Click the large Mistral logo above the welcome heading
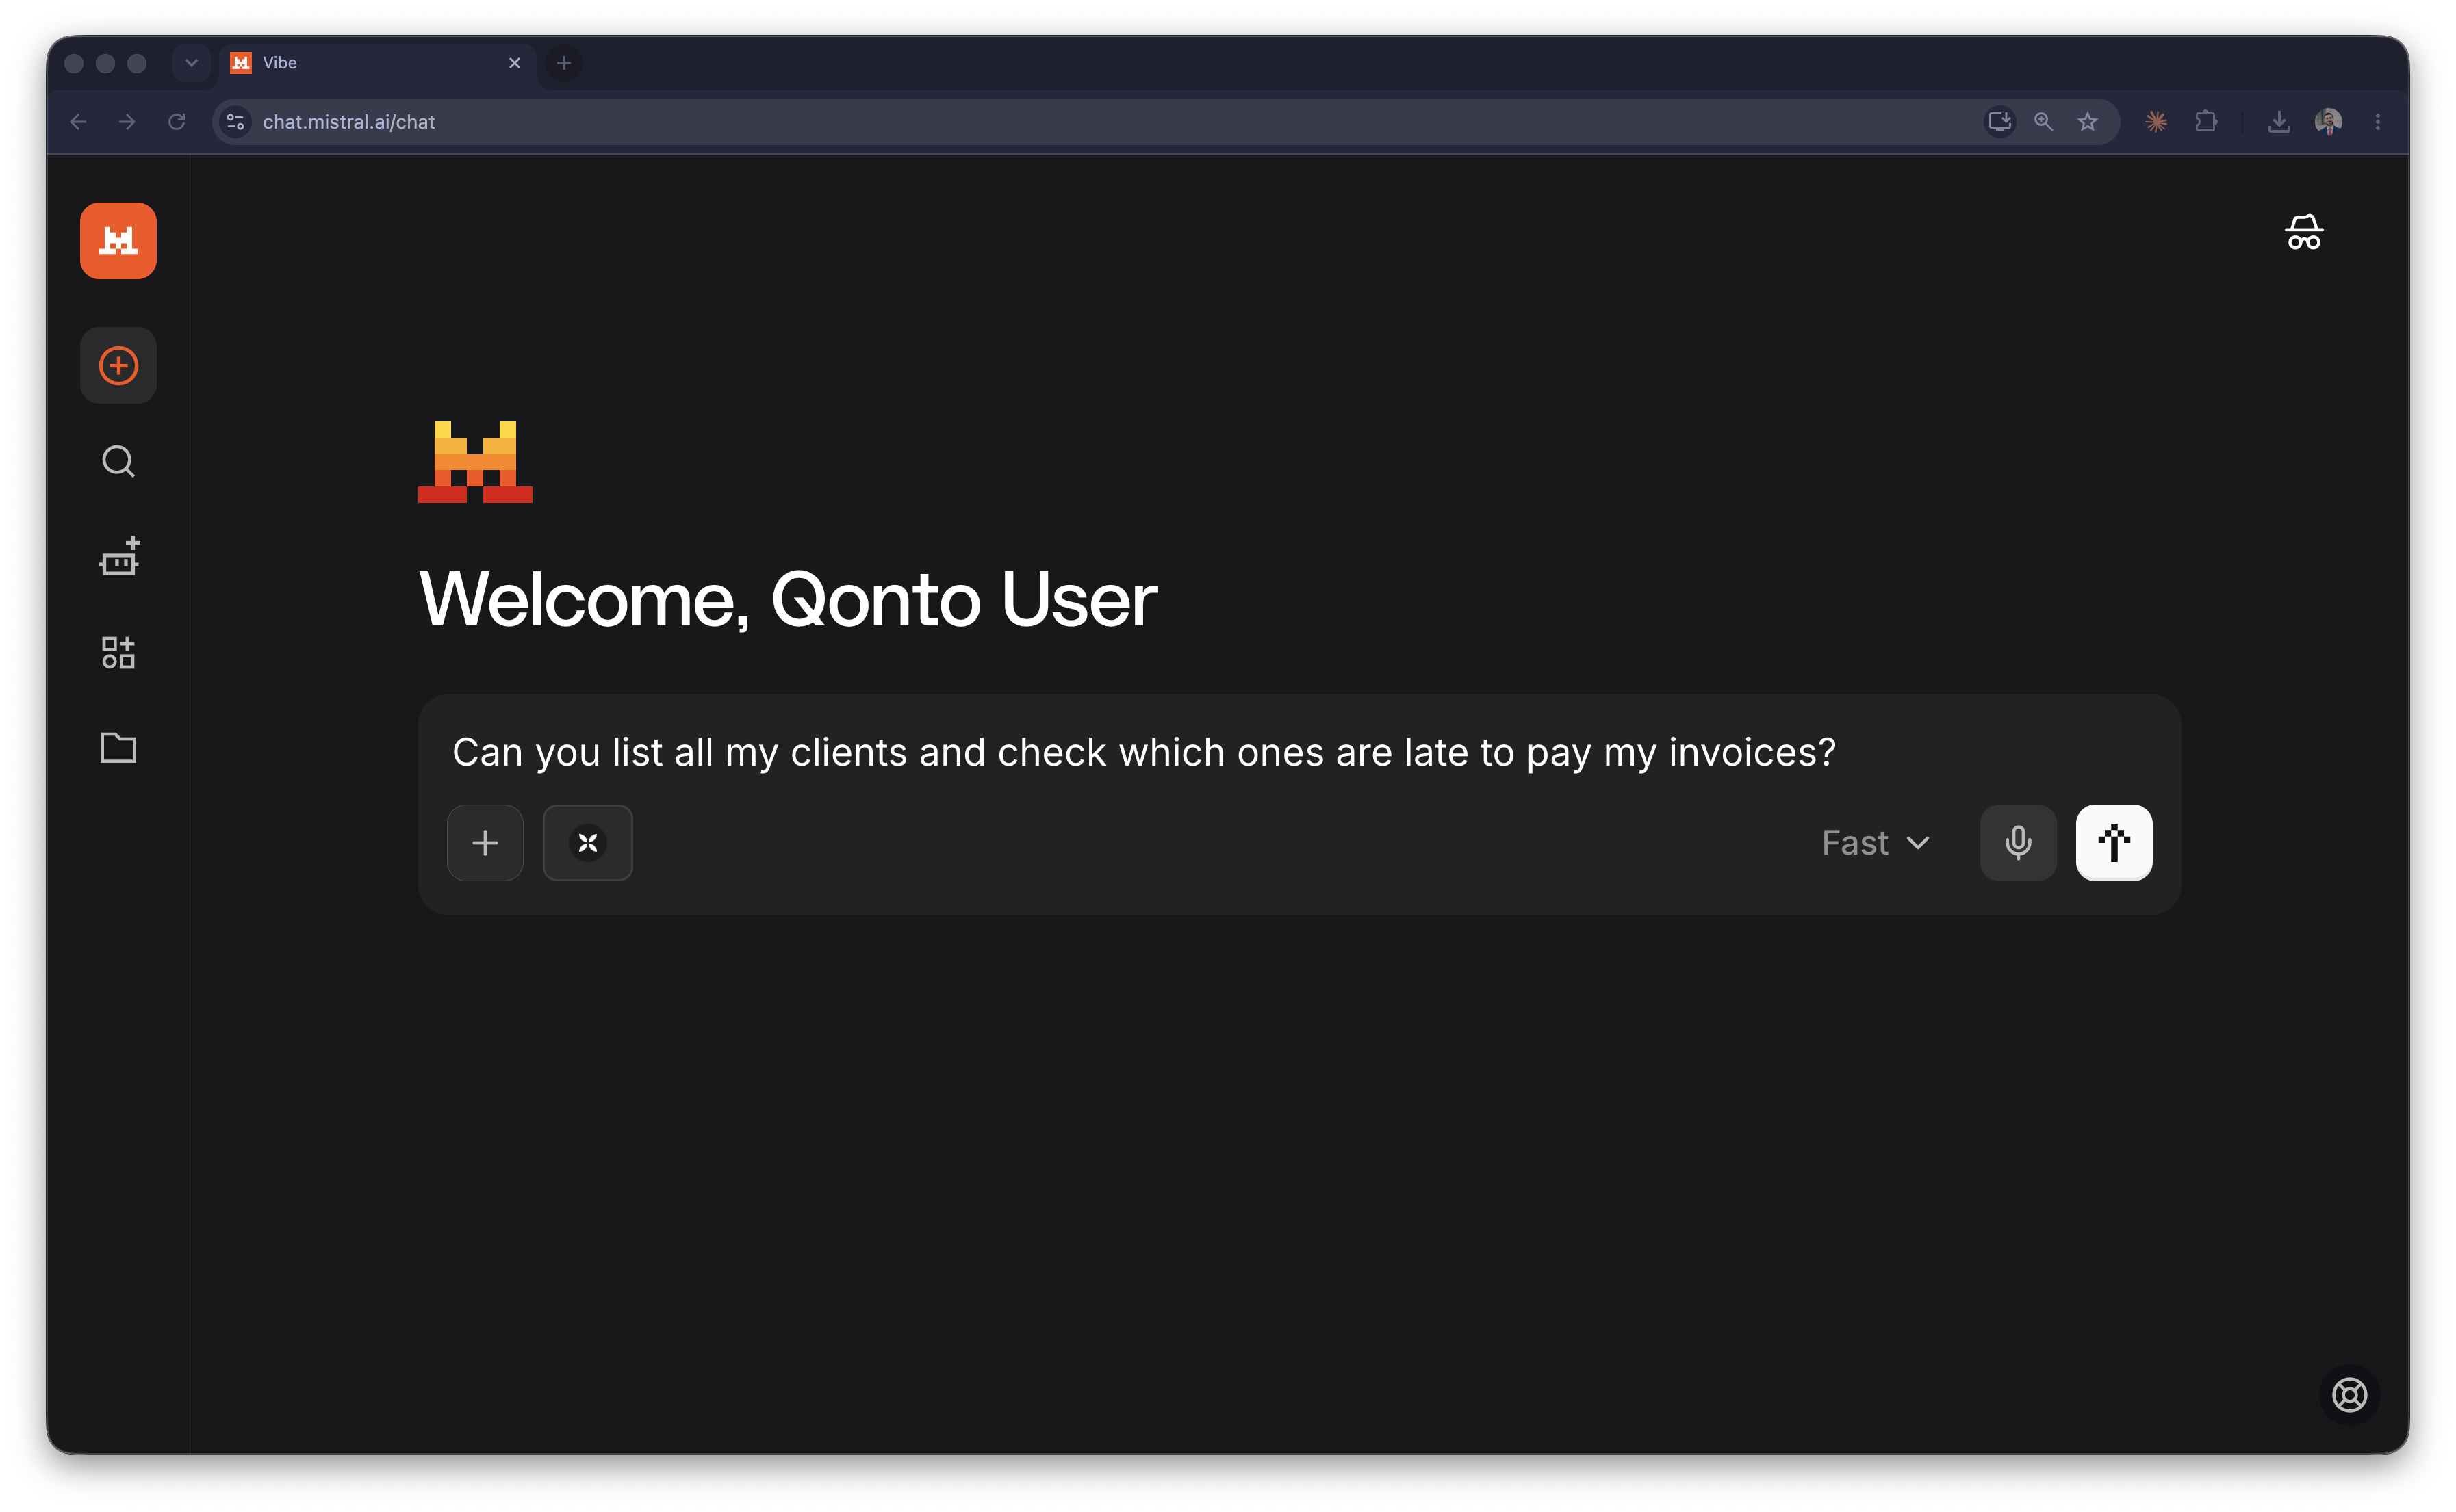The width and height of the screenshot is (2456, 1512). 475,462
